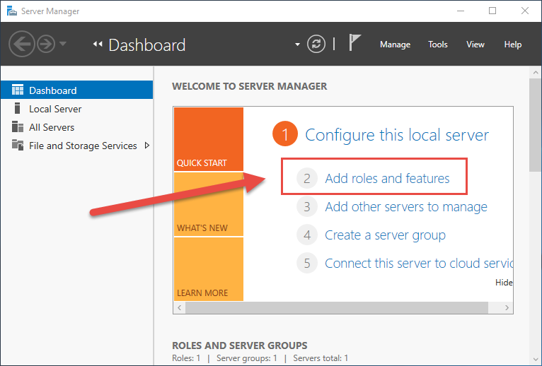Select All Servers in the sidebar
Screen dimensions: 542x366
click(x=76, y=127)
